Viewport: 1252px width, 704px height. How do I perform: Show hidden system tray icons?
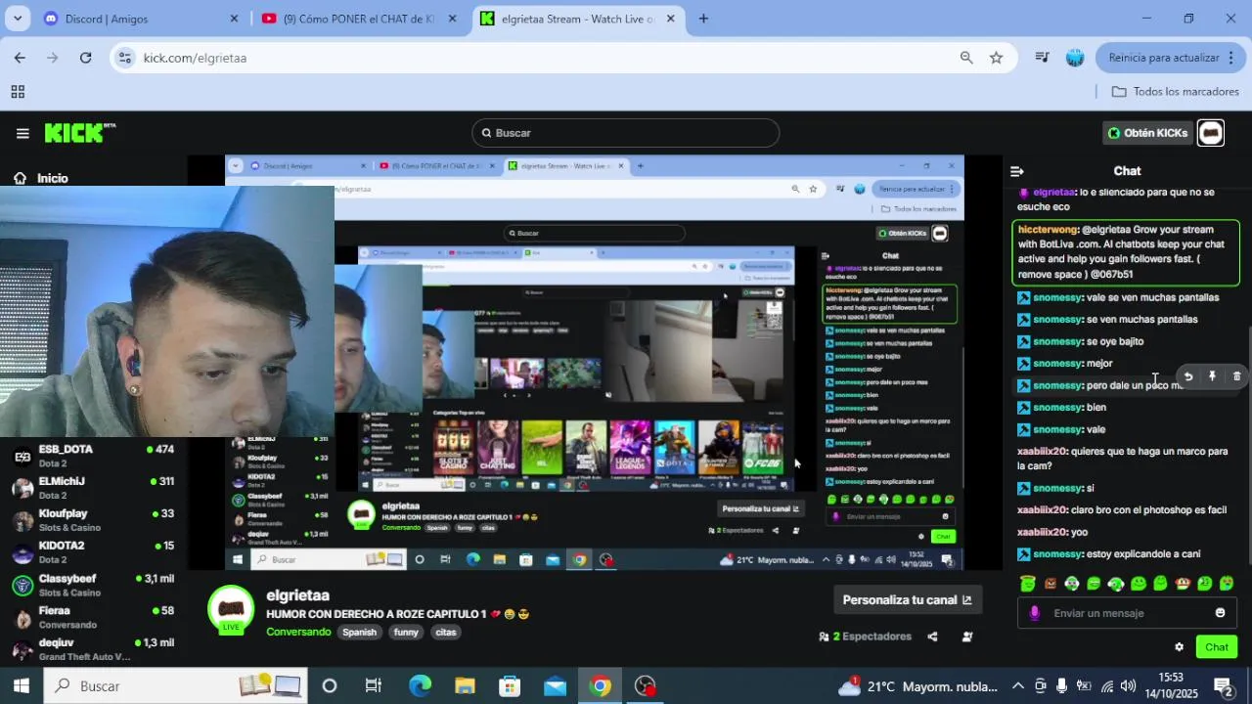point(1017,685)
